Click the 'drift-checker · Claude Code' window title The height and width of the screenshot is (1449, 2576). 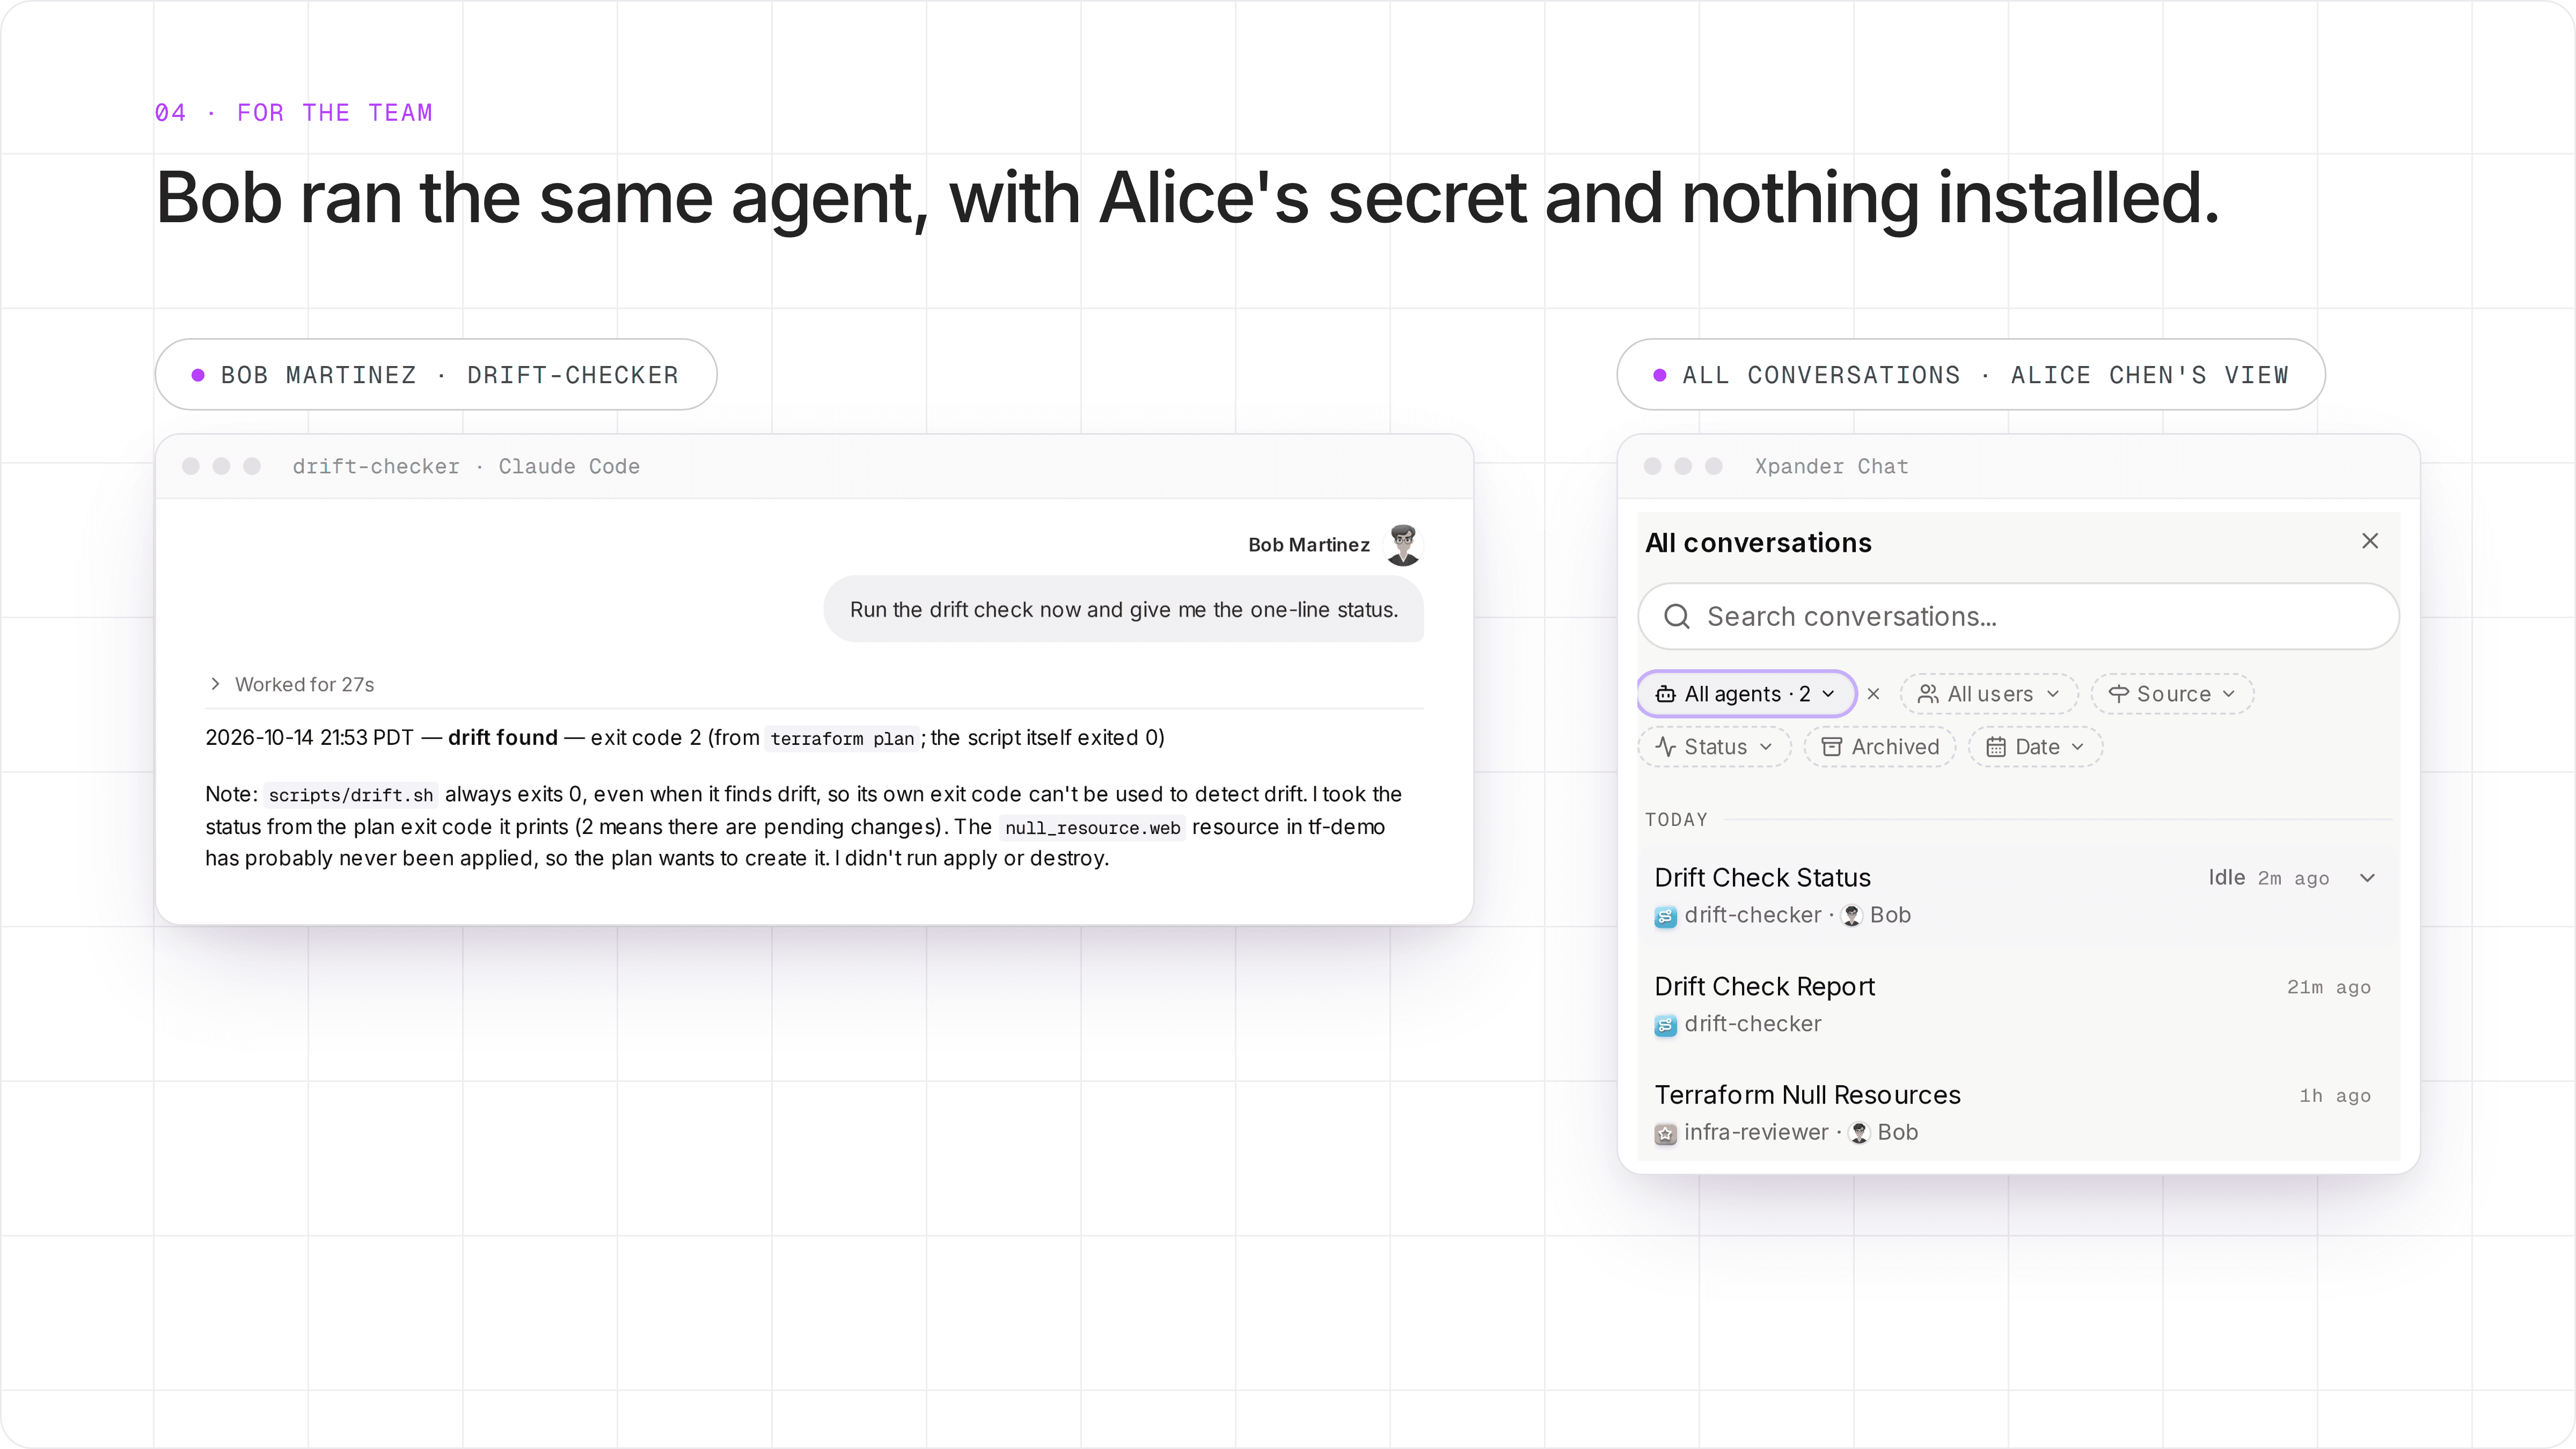(x=466, y=467)
